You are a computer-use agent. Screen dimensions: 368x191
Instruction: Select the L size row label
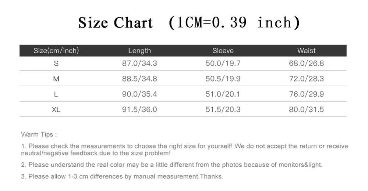[56, 94]
